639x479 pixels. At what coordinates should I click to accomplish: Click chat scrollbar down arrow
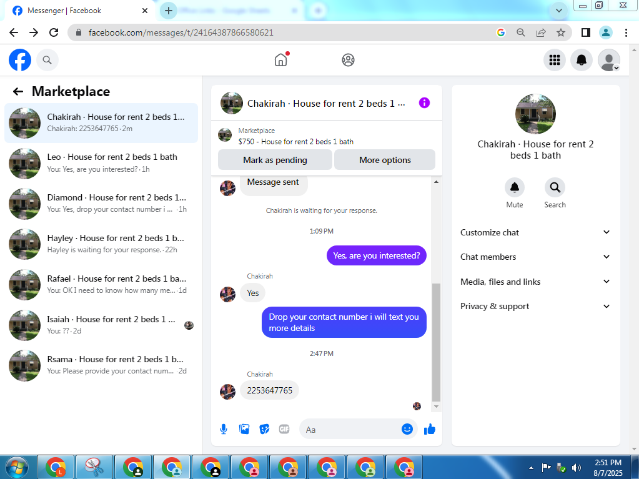click(x=436, y=406)
